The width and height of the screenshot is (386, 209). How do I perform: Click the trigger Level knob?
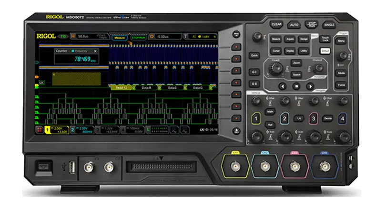tap(342, 56)
